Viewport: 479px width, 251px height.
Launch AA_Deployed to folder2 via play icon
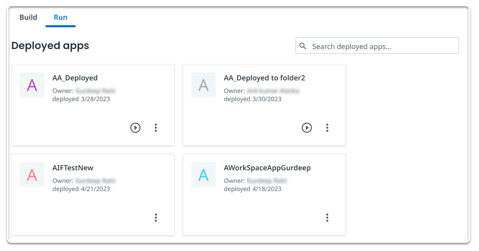(307, 128)
